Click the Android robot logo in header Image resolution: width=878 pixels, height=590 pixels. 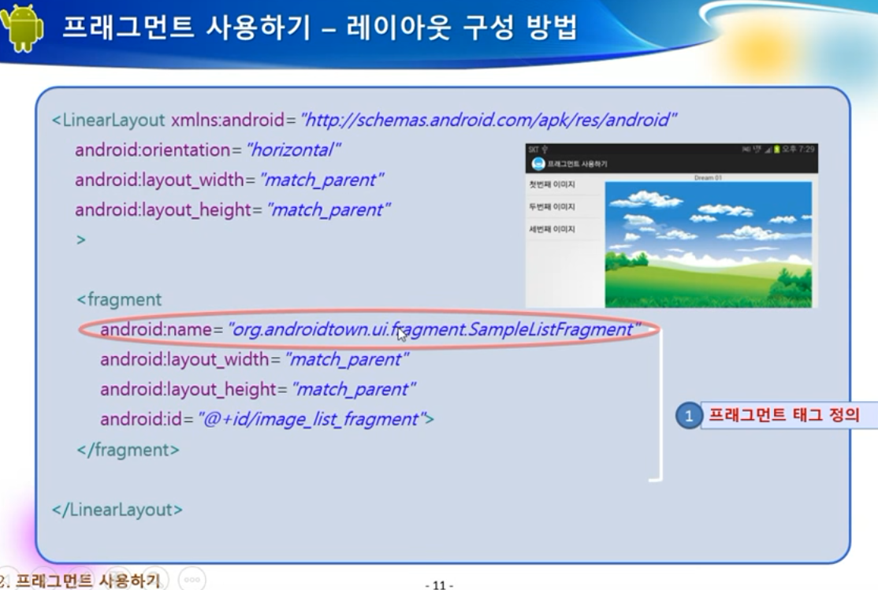click(22, 28)
